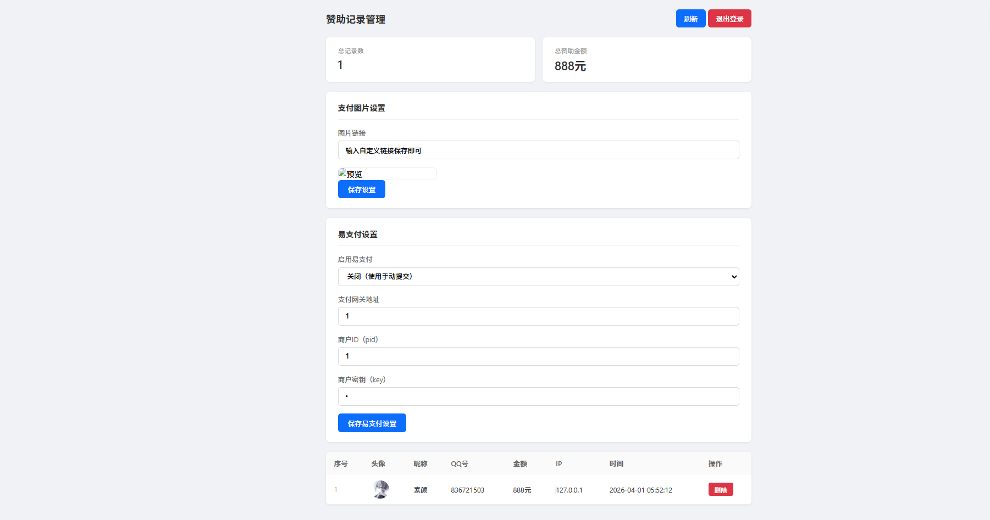The height and width of the screenshot is (520, 990).
Task: Click the 金额 column header
Action: [x=521, y=463]
